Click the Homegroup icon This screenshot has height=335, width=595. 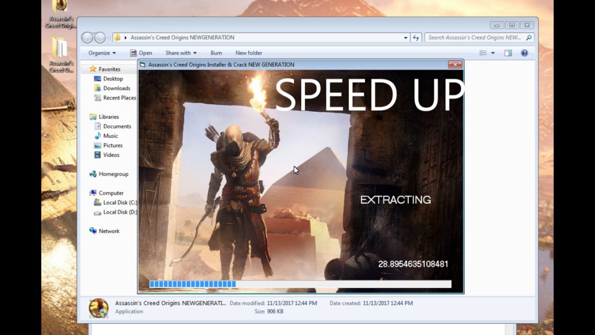pos(93,174)
